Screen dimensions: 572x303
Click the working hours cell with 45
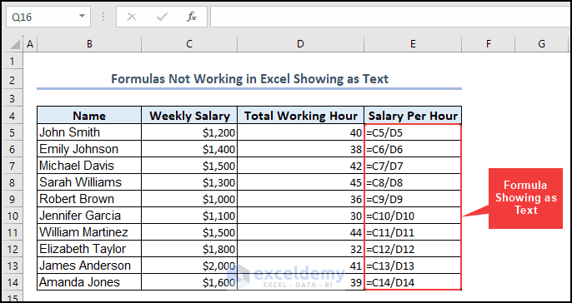(x=300, y=182)
